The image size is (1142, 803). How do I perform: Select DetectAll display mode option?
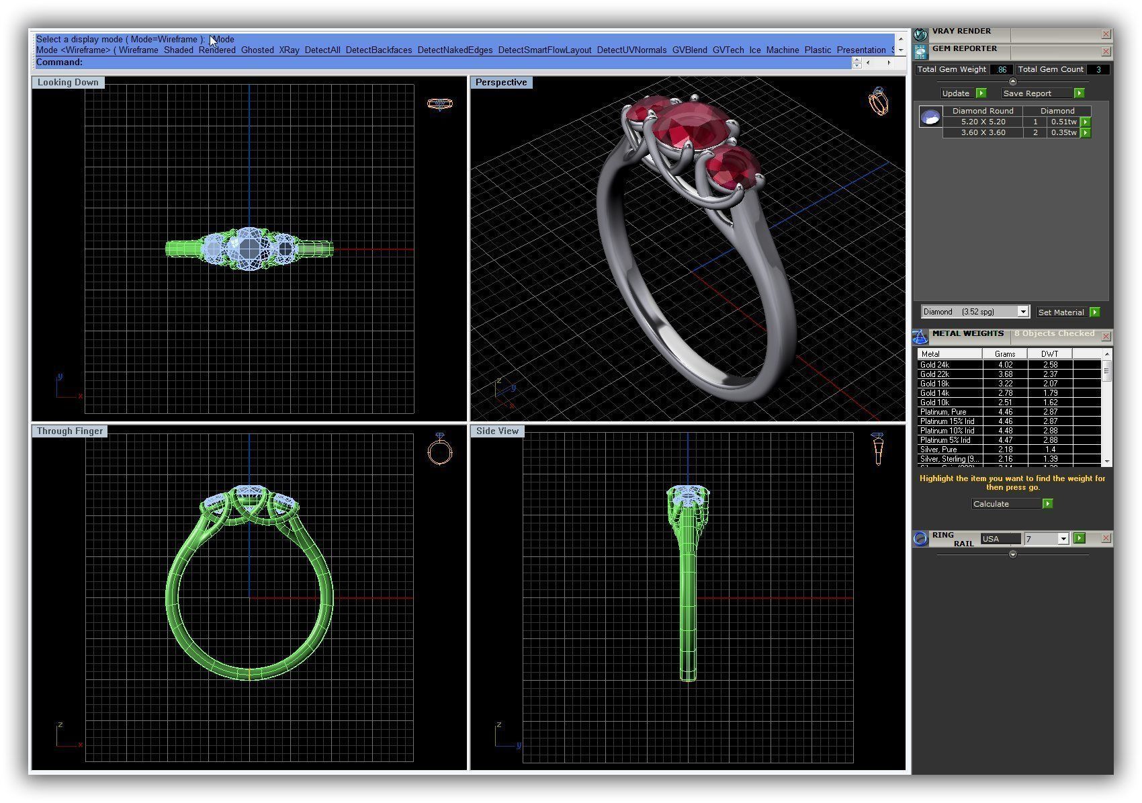322,50
